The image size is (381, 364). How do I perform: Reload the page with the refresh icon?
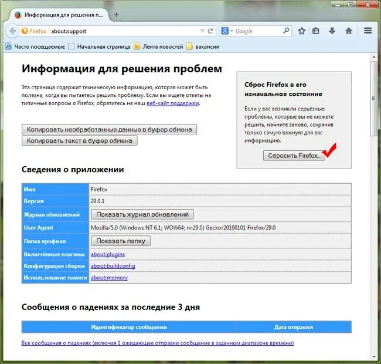point(210,31)
